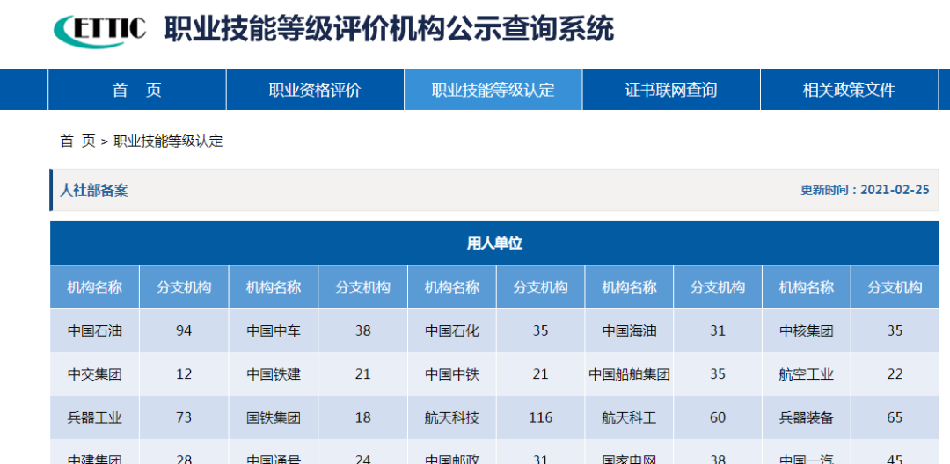Screen dimensions: 950x464
Task: Open the 兵器装备 institution entry
Action: (x=807, y=417)
